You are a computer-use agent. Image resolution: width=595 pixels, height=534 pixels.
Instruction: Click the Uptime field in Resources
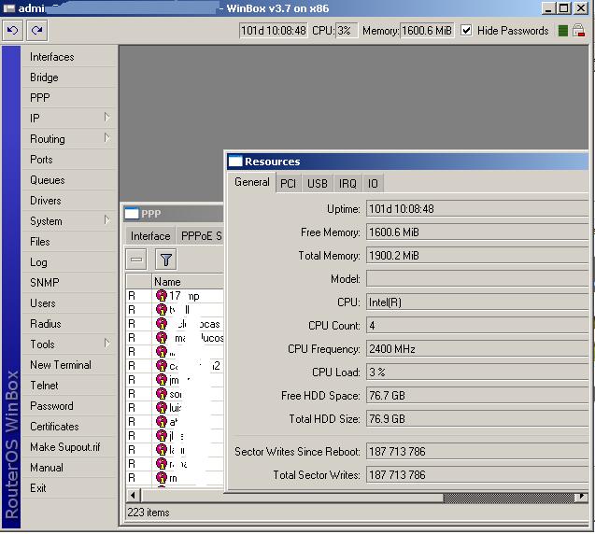(x=477, y=209)
